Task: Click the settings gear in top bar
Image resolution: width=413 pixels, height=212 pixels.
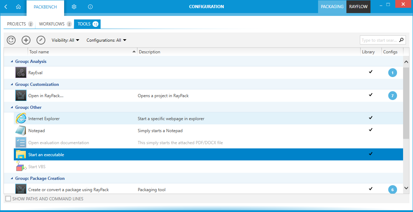Action: click(x=74, y=6)
